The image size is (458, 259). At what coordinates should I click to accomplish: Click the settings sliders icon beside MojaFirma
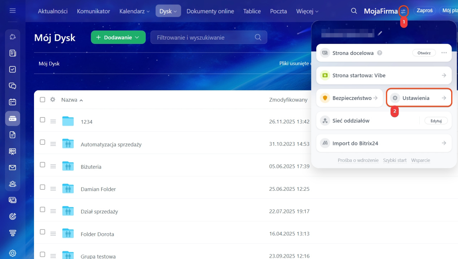[x=403, y=11]
